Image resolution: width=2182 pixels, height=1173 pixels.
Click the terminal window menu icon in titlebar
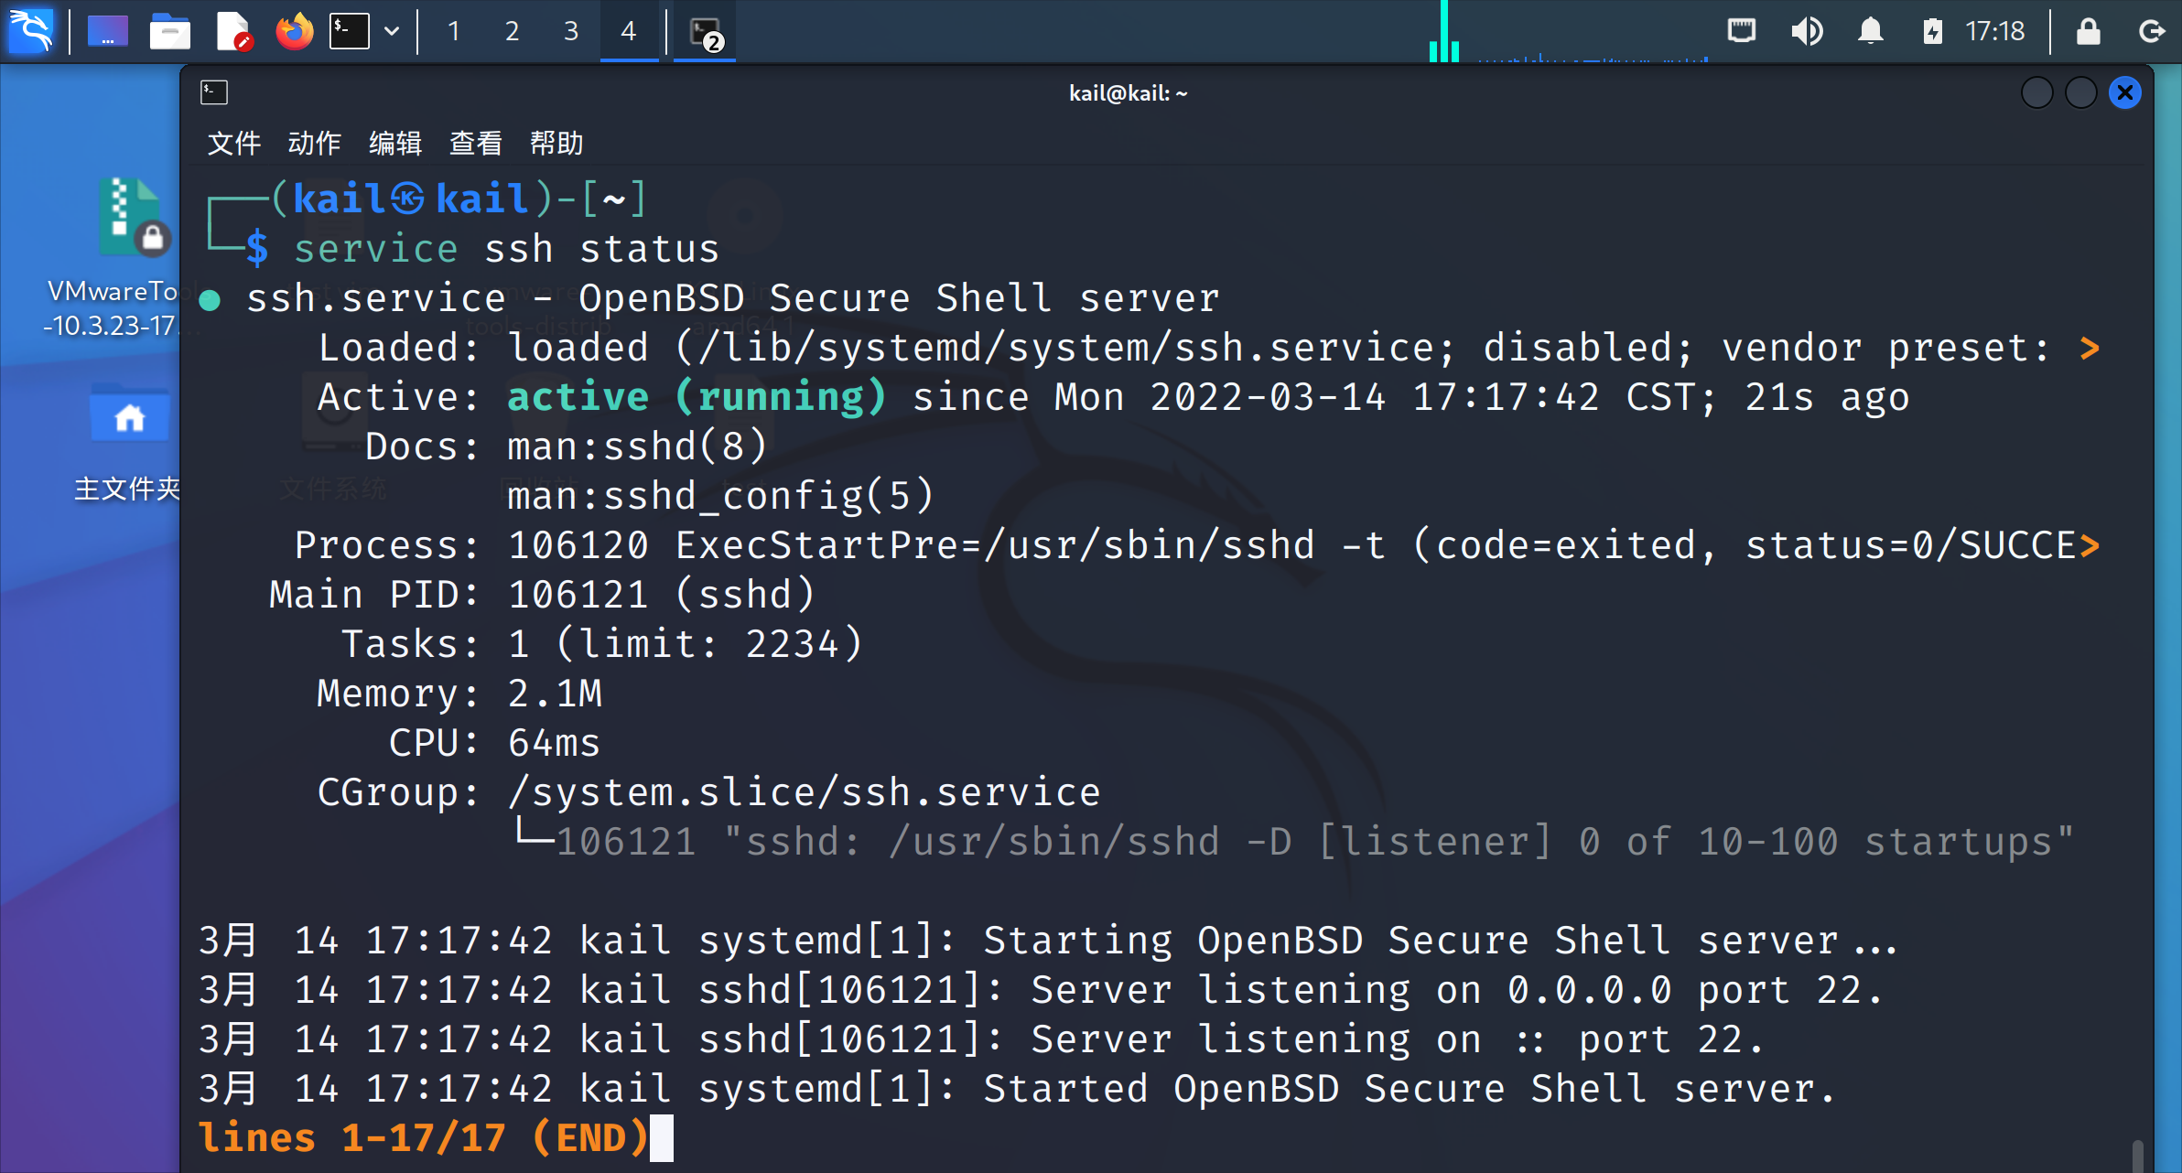(214, 92)
